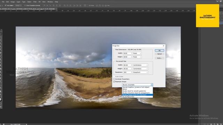Image resolution: width=223 pixels, height=125 pixels.
Task: Click the Auto... button in Image Size
Action: click(x=160, y=58)
